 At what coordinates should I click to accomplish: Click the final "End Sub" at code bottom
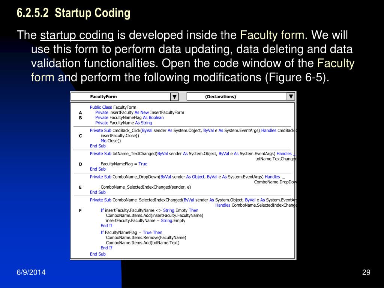click(x=98, y=254)
